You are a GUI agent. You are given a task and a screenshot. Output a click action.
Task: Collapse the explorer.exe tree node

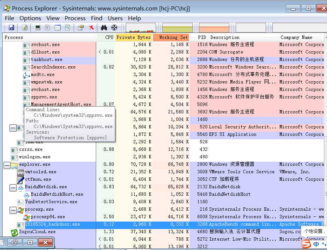[7, 165]
